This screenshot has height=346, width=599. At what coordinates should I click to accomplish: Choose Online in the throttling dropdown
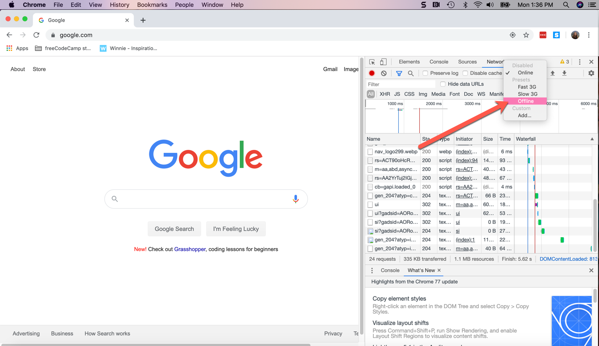tap(525, 73)
